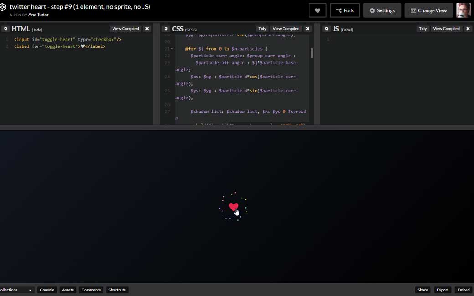
Task: Open the Change View menu
Action: pos(428,10)
